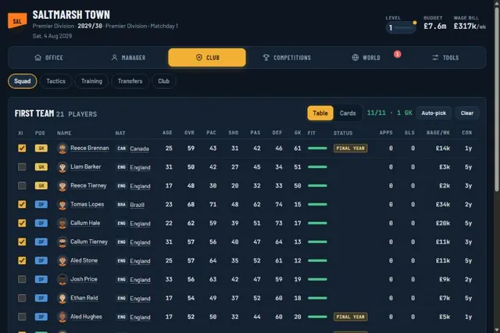The width and height of the screenshot is (500, 333).
Task: Uncheck Reece Brennan from the XI
Action: tap(22, 148)
